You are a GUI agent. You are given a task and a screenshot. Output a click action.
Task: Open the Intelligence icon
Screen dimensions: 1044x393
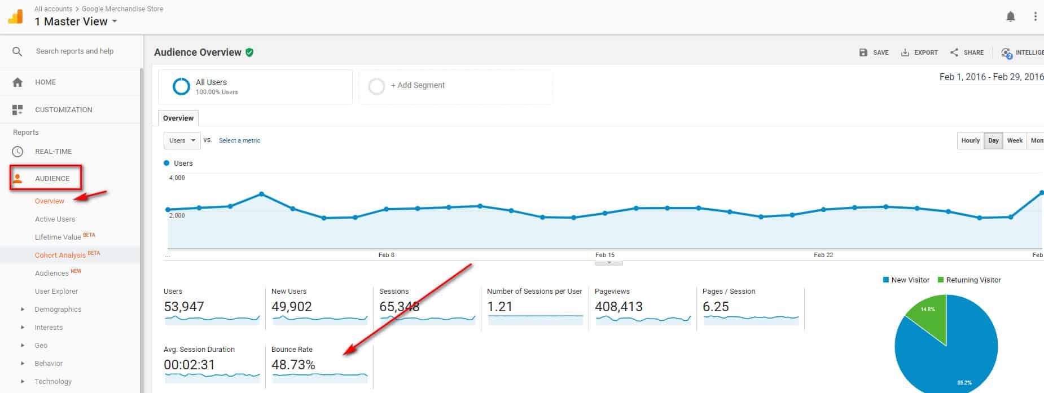(x=1006, y=53)
